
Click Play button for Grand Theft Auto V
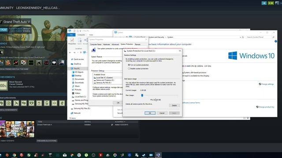pyautogui.click(x=4, y=30)
